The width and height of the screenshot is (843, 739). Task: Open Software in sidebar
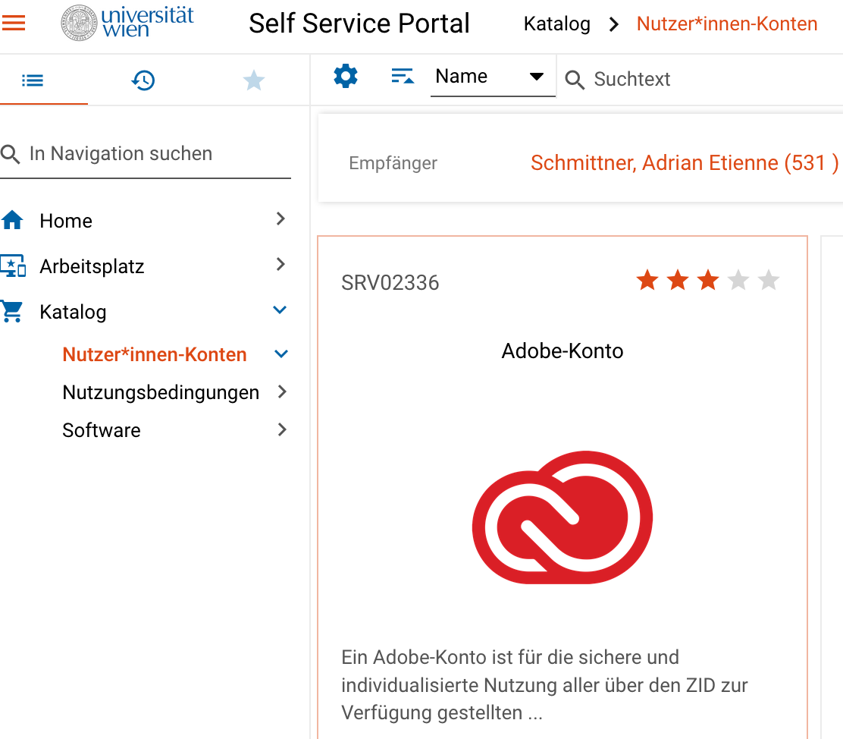point(101,431)
